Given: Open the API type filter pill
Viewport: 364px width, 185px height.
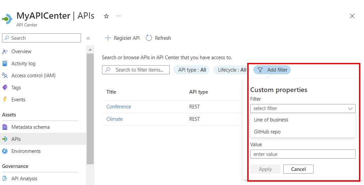Looking at the screenshot, I should point(192,70).
